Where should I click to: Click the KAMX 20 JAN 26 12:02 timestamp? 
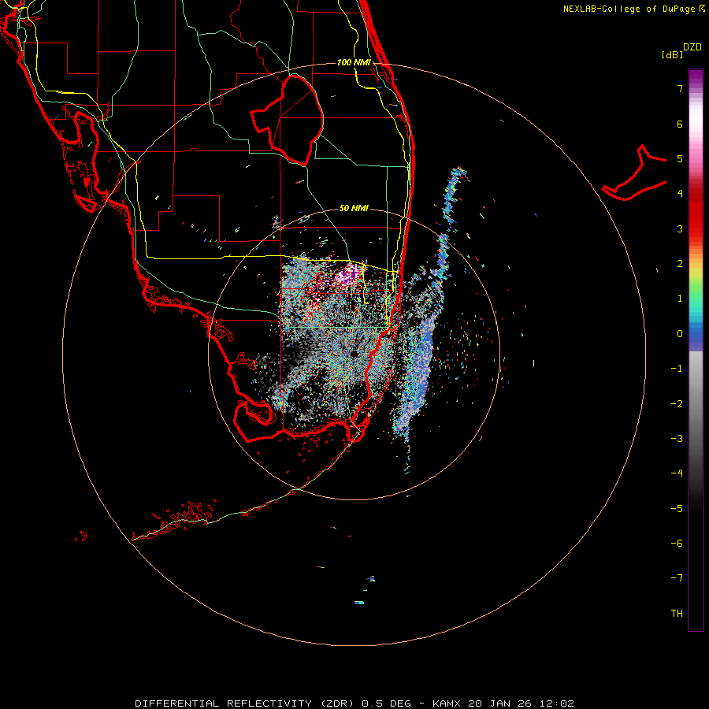click(503, 703)
